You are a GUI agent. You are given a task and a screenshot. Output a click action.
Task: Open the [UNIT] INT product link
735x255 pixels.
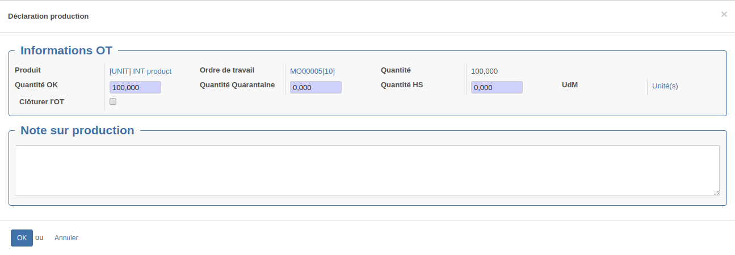tap(140, 71)
